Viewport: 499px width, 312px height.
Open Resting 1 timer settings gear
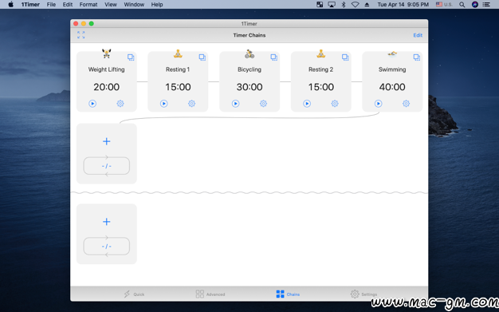pyautogui.click(x=191, y=104)
